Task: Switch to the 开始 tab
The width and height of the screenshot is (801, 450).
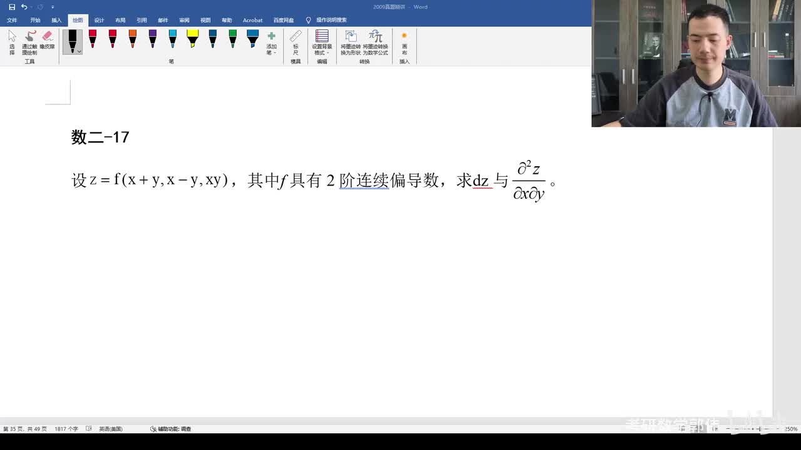Action: click(35, 20)
